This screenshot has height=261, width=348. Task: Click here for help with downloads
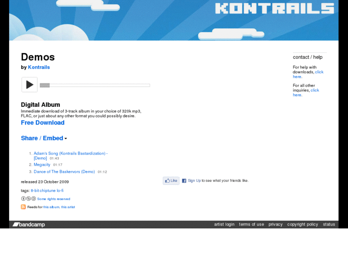(308, 74)
